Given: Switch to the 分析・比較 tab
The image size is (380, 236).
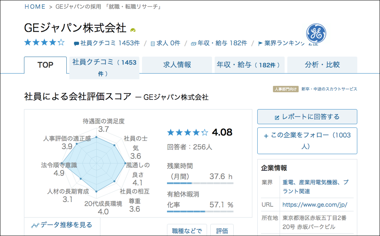Looking at the screenshot, I should (x=322, y=65).
